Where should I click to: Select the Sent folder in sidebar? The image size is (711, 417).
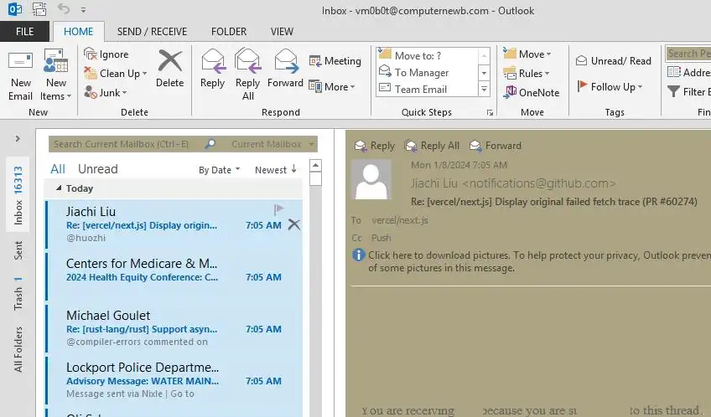[18, 250]
